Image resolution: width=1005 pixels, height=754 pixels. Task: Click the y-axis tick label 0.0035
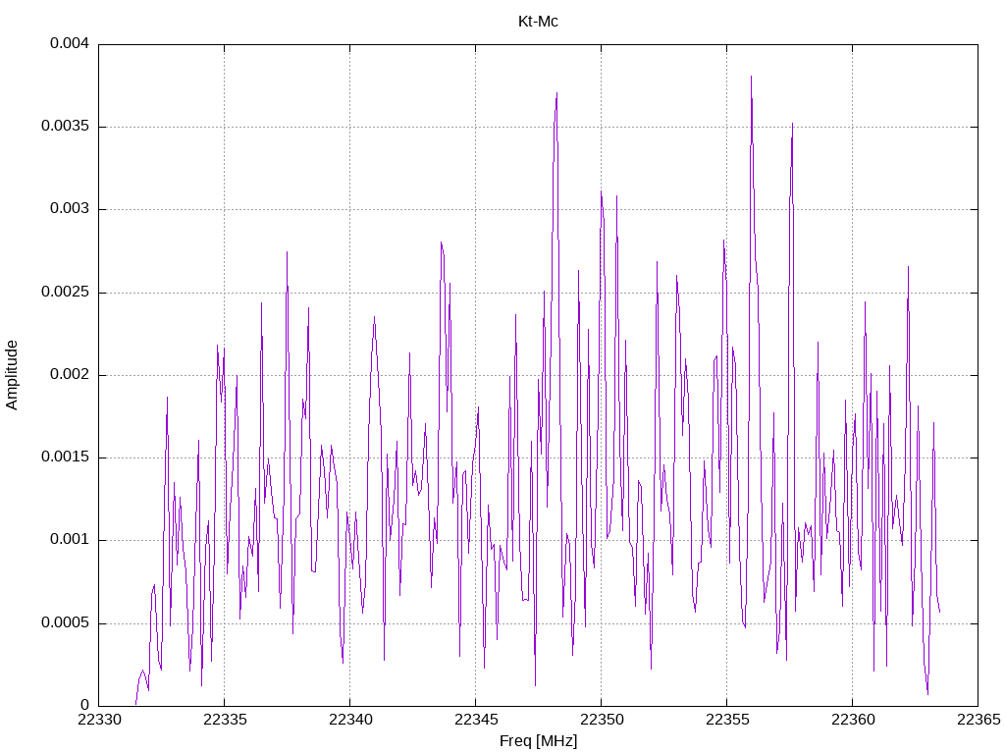click(x=66, y=127)
